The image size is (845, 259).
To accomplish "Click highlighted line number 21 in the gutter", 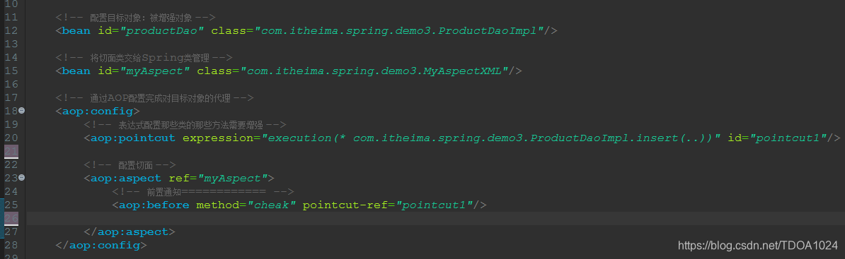I will pos(11,151).
